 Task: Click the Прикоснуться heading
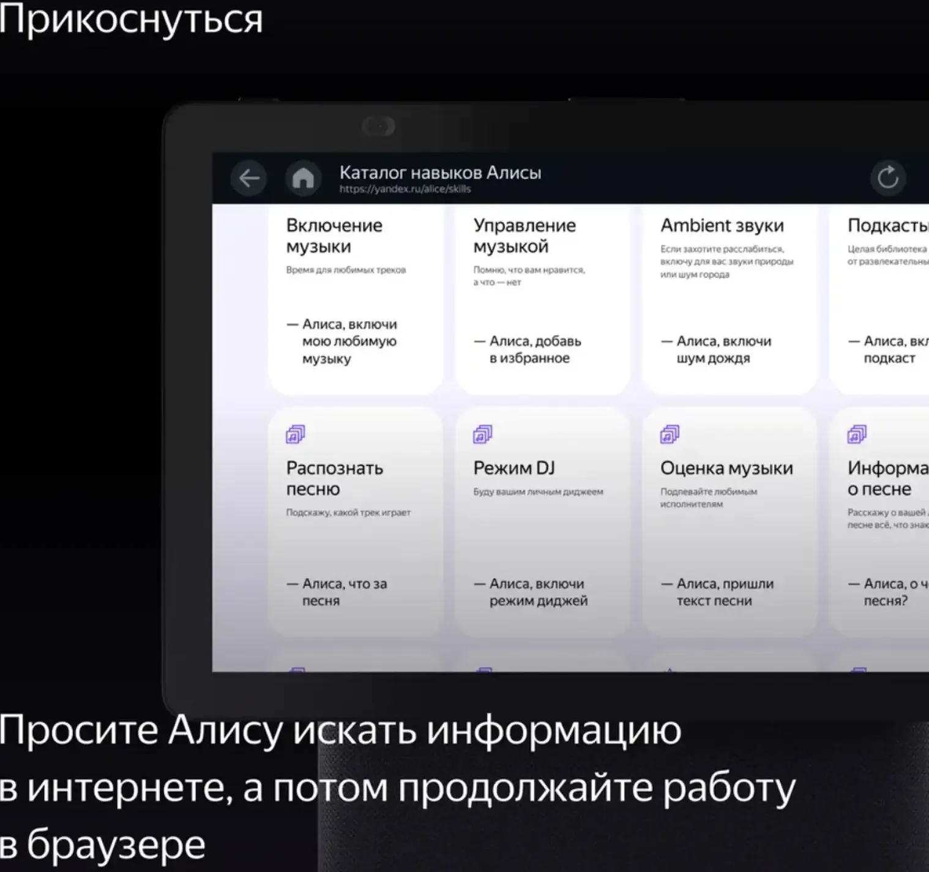click(x=131, y=20)
